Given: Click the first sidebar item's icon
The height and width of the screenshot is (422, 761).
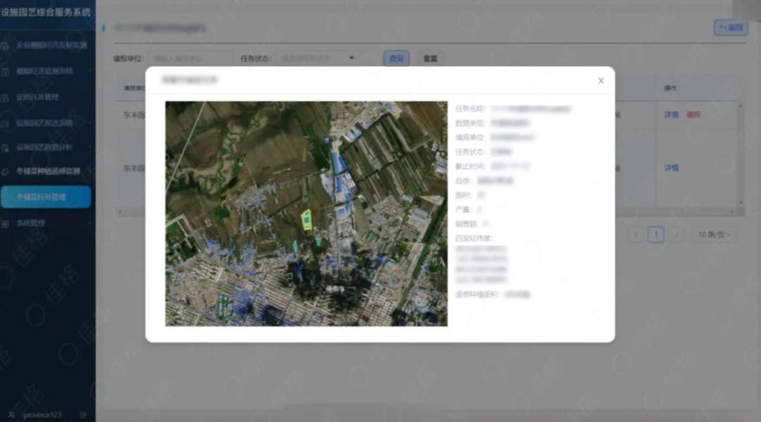Looking at the screenshot, I should click(x=6, y=46).
